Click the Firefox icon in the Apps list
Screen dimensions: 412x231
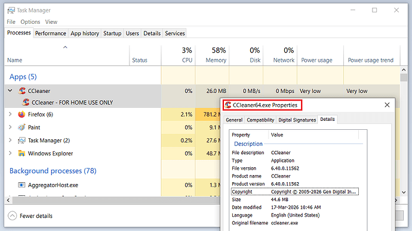(x=21, y=114)
